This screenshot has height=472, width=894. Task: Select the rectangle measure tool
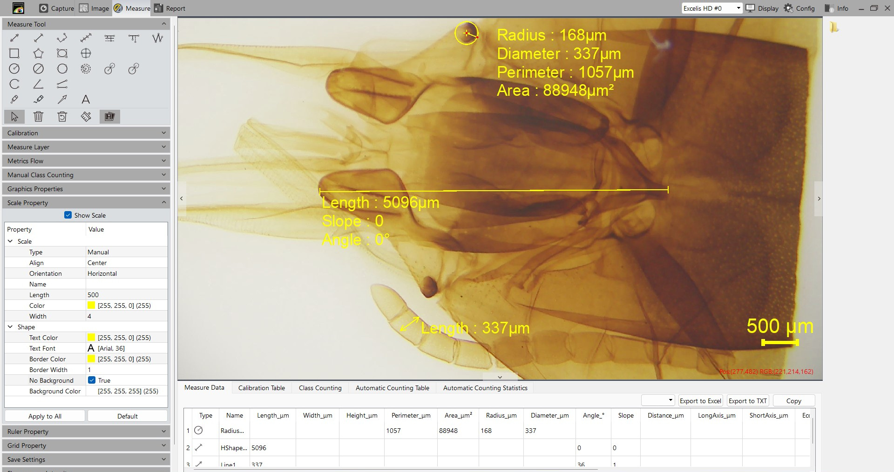click(x=14, y=53)
